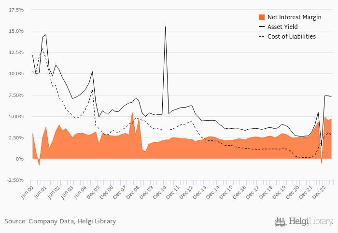The height and width of the screenshot is (233, 338).
Task: Toggle the Cost of Liabilities legend label
Action: pyautogui.click(x=291, y=37)
